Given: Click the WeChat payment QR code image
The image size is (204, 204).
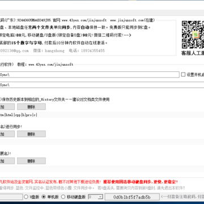Looking at the screenshot, I should pyautogui.click(x=193, y=35).
